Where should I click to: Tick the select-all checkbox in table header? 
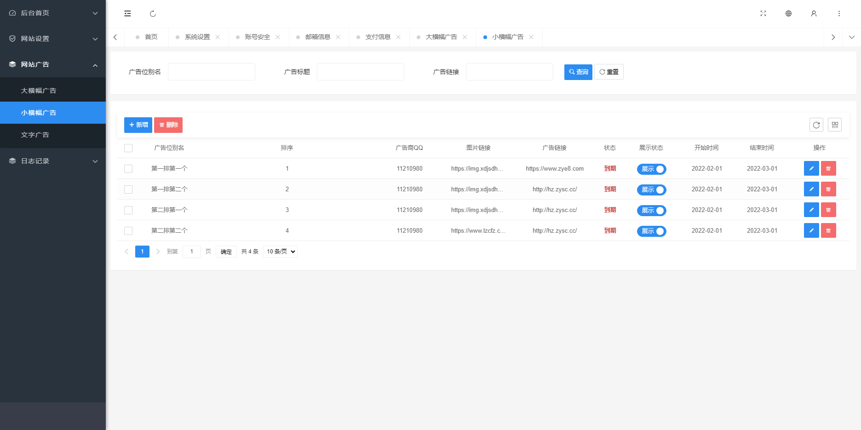(x=128, y=148)
